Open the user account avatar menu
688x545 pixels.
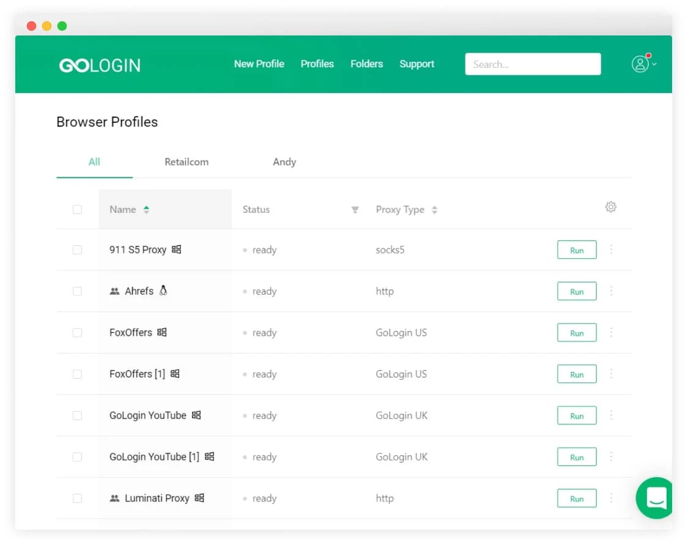coord(640,64)
